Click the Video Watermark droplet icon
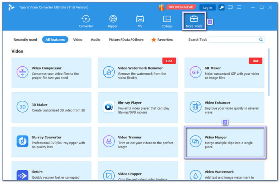This screenshot has height=183, width=280. pos(195,175)
